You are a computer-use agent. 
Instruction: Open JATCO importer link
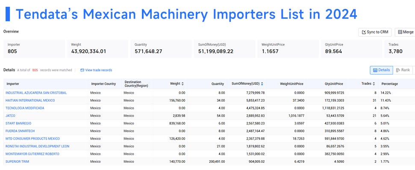pyautogui.click(x=10, y=116)
